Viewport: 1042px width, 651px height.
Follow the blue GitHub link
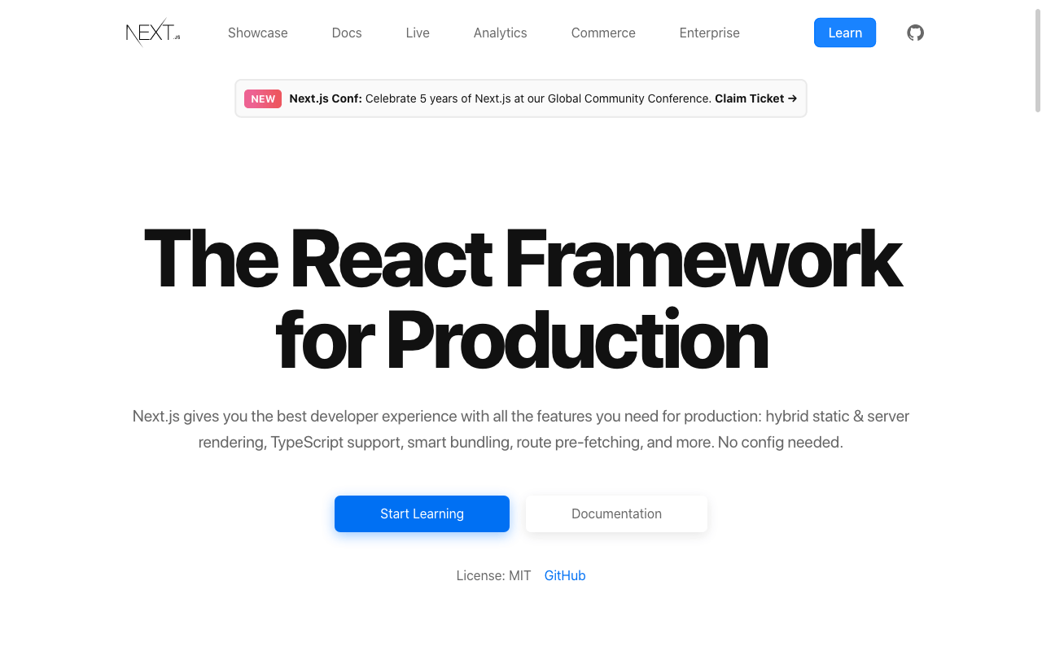tap(565, 575)
